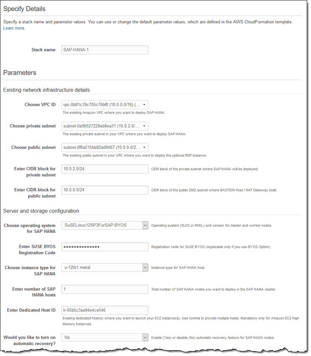Expand the operating system for SAP HANA dropdown
The width and height of the screenshot is (311, 356).
coord(104,226)
